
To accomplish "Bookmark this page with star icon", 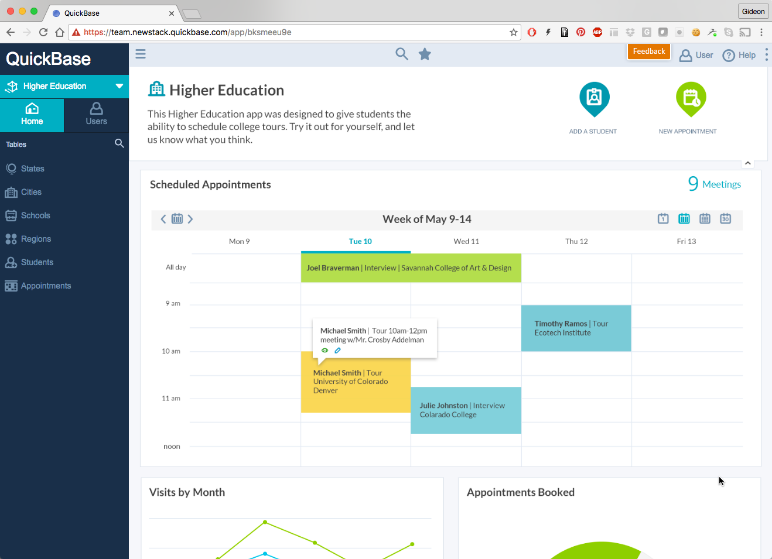I will 514,32.
